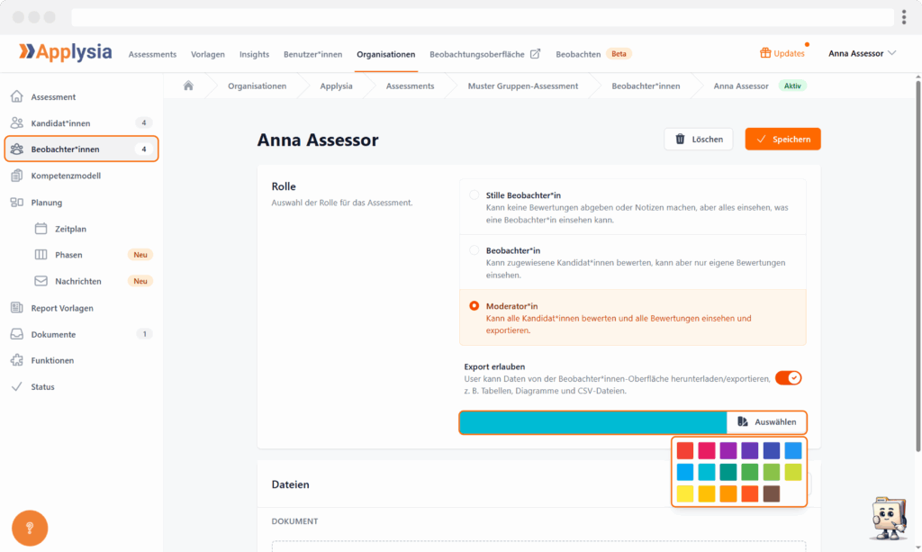The image size is (922, 552).
Task: Click the orange help button bottom left
Action: [x=30, y=528]
